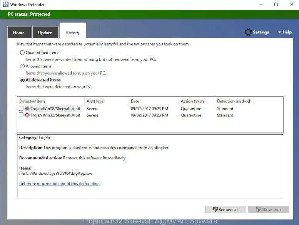The image size is (299, 225).
Task: Check the second Trojan:Win32/Skeeyah.A!bit checkbox
Action: click(21, 115)
